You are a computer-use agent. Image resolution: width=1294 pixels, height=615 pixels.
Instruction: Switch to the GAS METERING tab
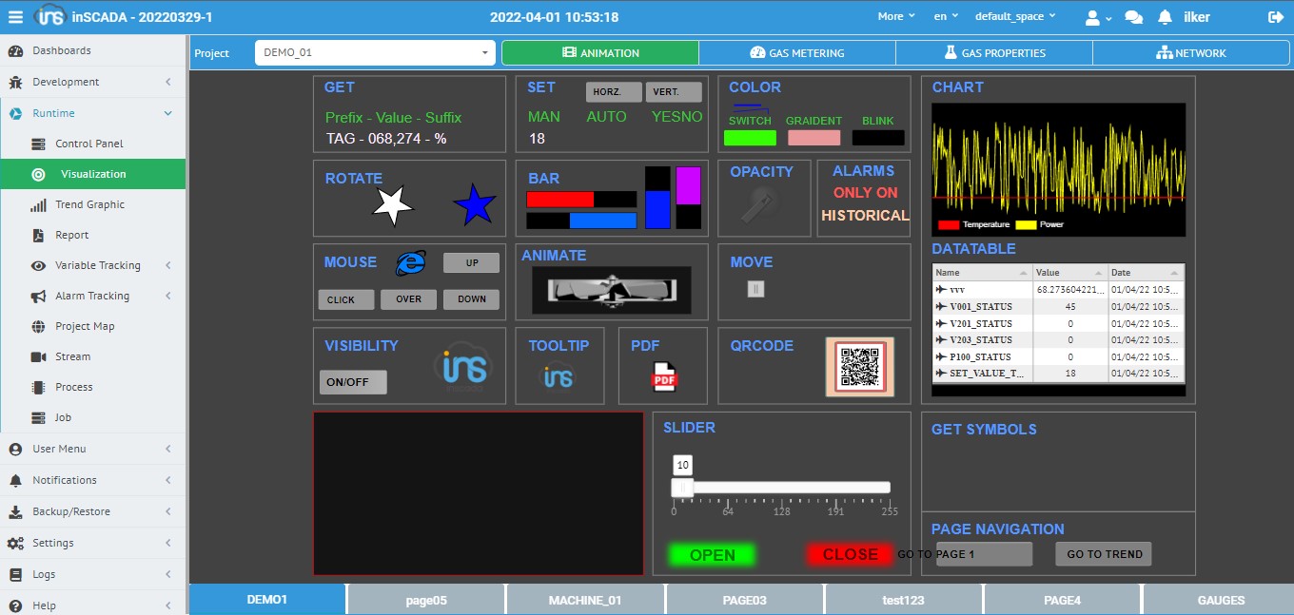(797, 53)
